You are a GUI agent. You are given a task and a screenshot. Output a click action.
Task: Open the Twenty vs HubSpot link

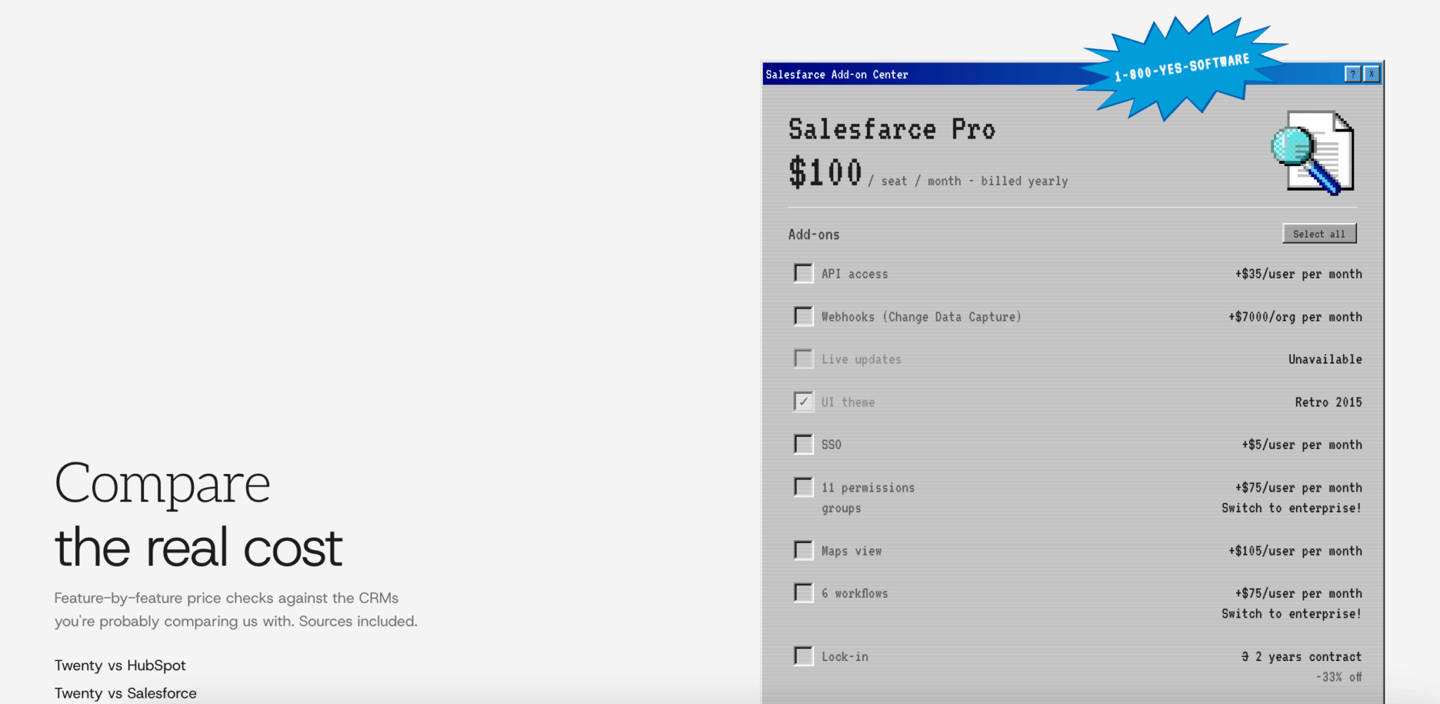click(120, 665)
